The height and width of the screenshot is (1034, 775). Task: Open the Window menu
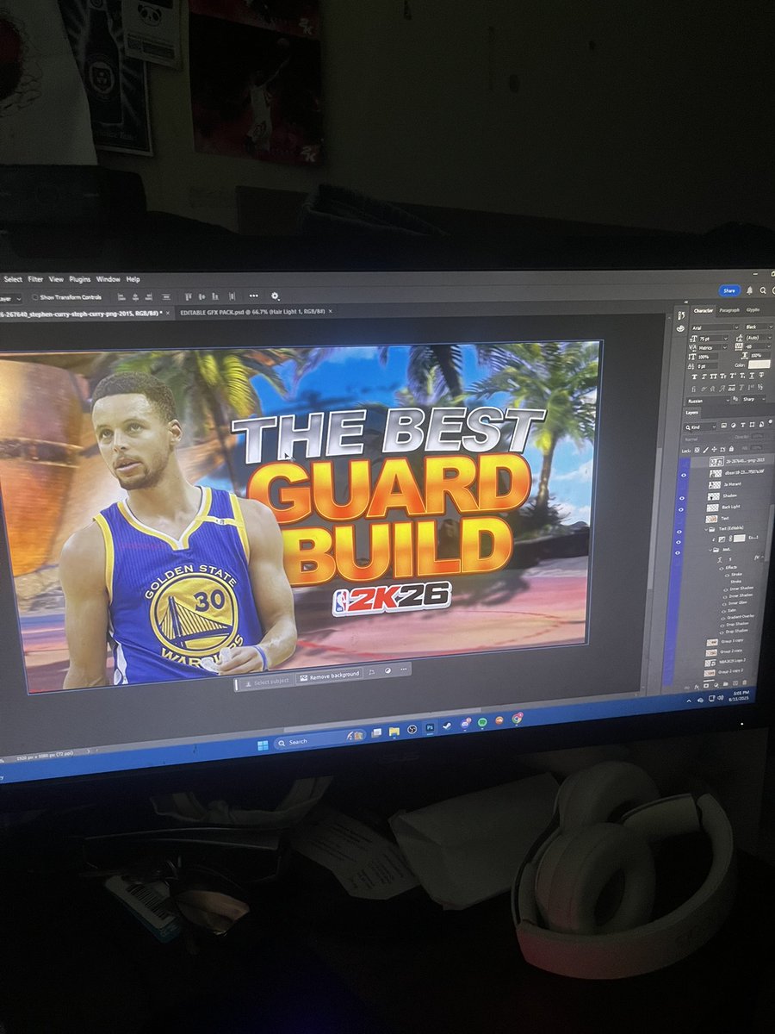[x=108, y=279]
